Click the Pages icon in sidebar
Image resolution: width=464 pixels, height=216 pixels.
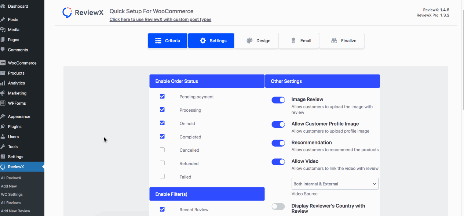[x=3, y=40]
